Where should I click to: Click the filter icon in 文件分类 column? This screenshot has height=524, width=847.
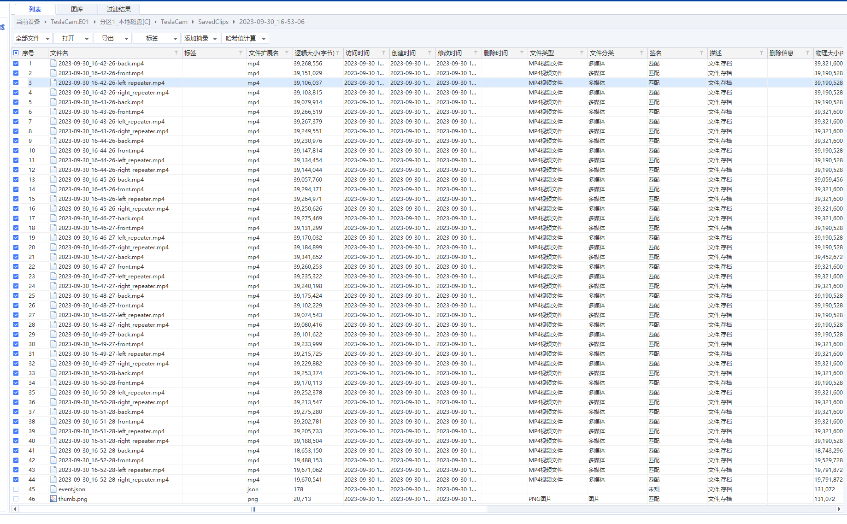(642, 53)
